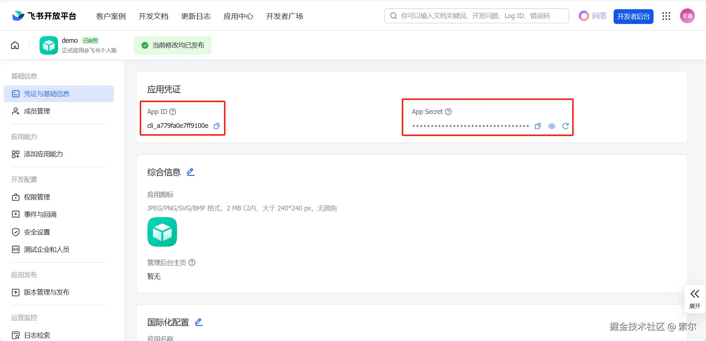The width and height of the screenshot is (706, 341).
Task: Expand the side panel with 展开 button
Action: click(695, 299)
